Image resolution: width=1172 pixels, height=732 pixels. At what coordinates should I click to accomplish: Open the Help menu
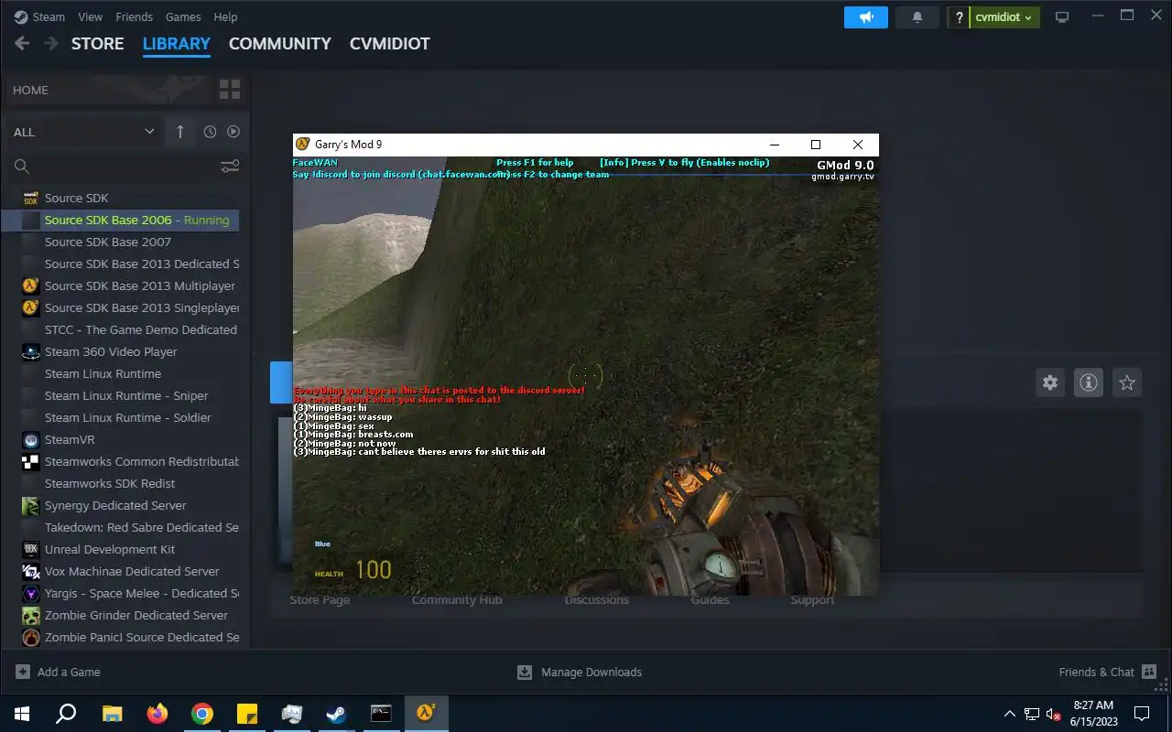pos(225,16)
